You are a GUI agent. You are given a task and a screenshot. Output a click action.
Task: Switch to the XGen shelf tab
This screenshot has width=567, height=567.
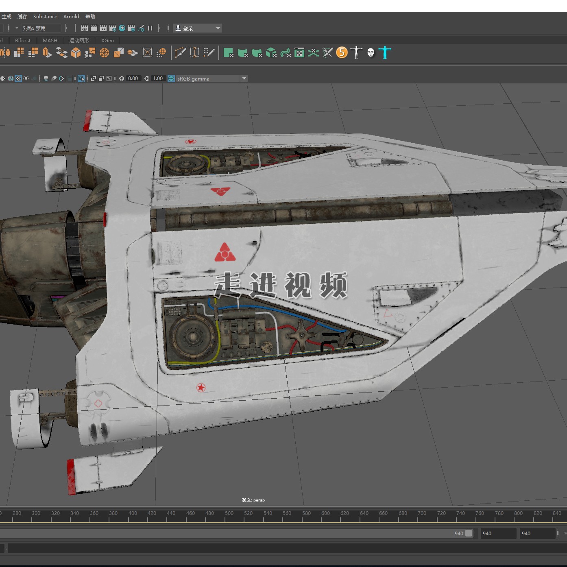pos(107,40)
